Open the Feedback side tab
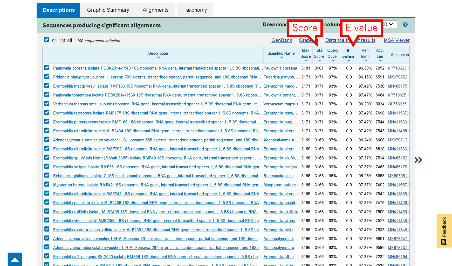 click(x=444, y=231)
